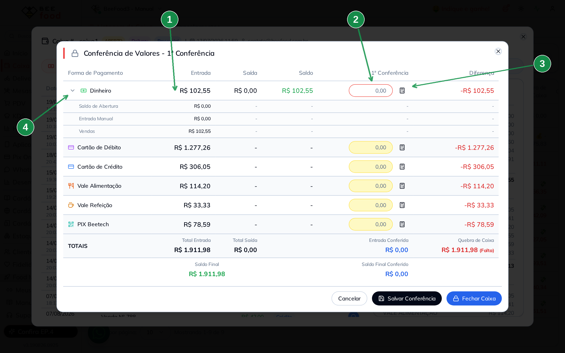Open calculator for Dinheiro row
This screenshot has width=565, height=353.
pyautogui.click(x=402, y=90)
